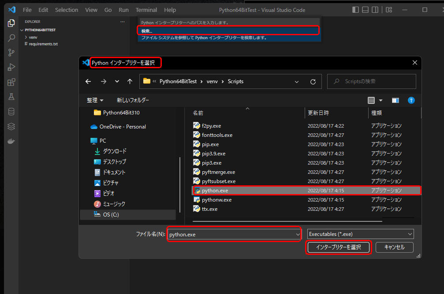This screenshot has width=444, height=294.
Task: Expand the file name combo box dropdown
Action: (298, 234)
